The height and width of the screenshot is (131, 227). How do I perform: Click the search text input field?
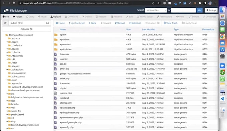coord(183,10)
